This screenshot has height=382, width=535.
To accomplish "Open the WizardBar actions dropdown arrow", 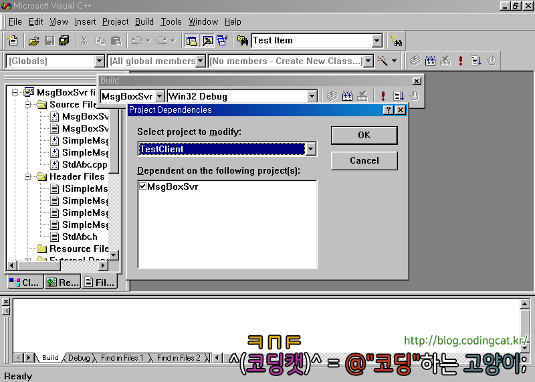I will [x=394, y=61].
